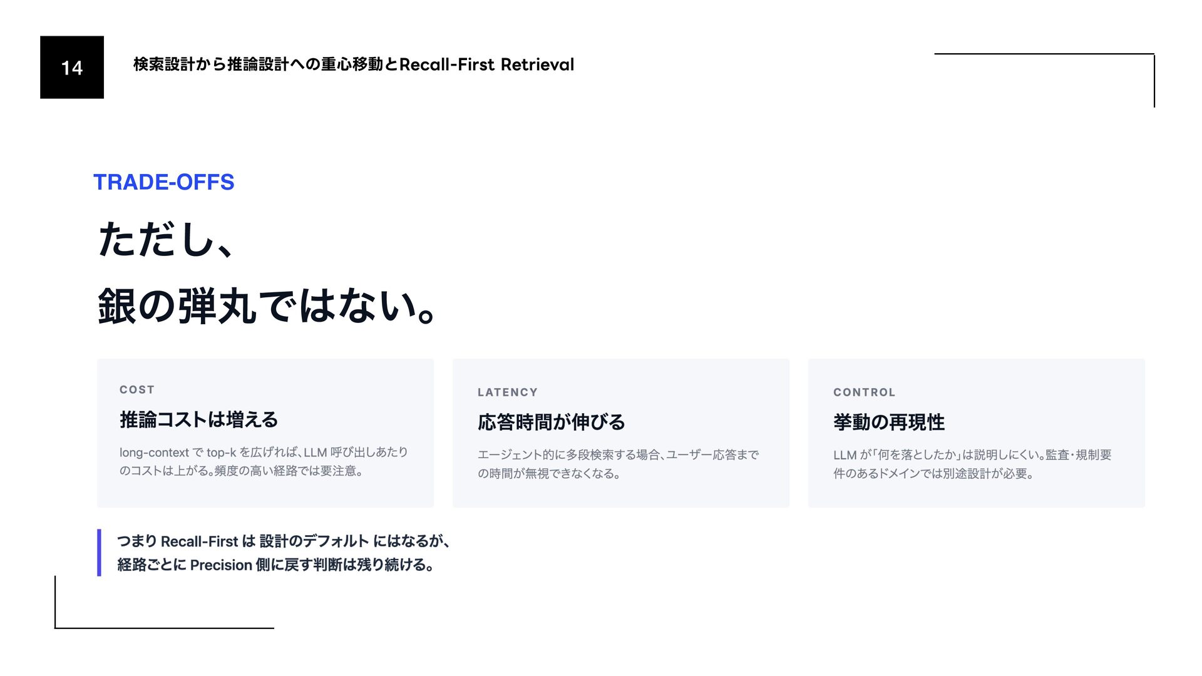Click the つまり Recall-First summary line

click(283, 541)
